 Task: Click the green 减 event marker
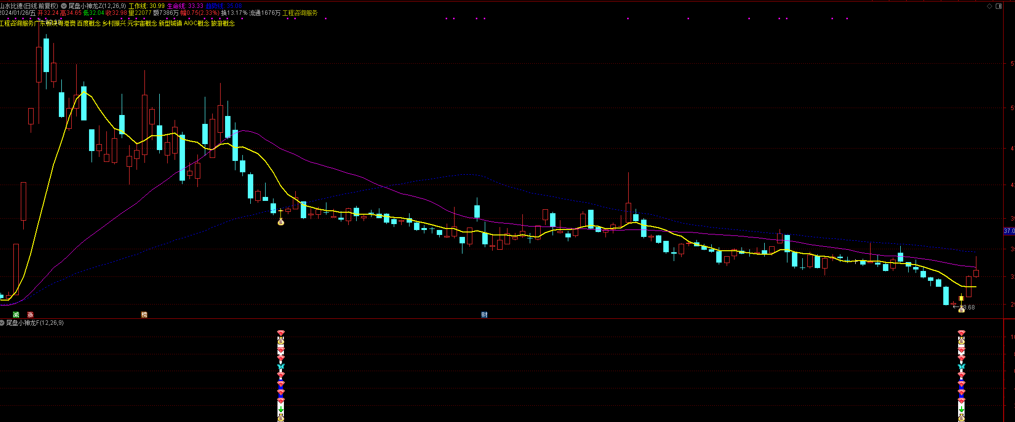(x=16, y=314)
